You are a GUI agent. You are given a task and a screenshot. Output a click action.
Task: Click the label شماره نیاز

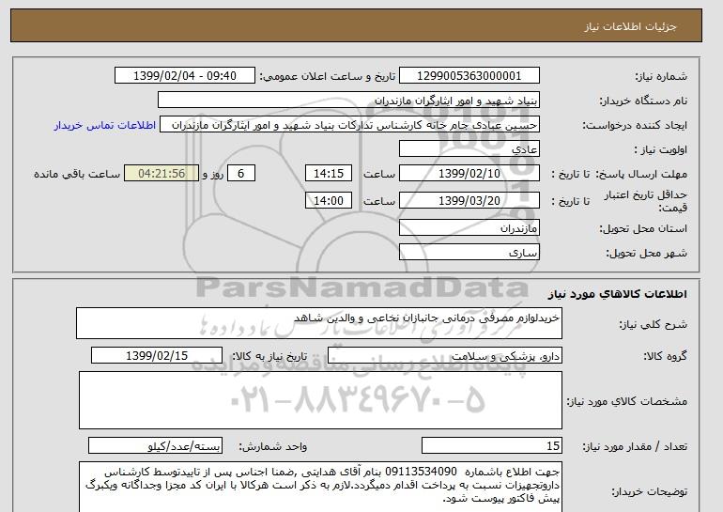tap(661, 77)
